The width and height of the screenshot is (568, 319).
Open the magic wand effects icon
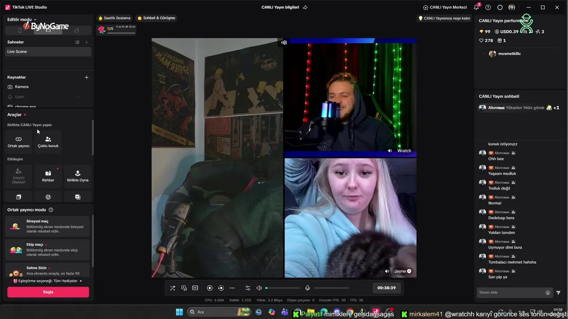coord(173,288)
